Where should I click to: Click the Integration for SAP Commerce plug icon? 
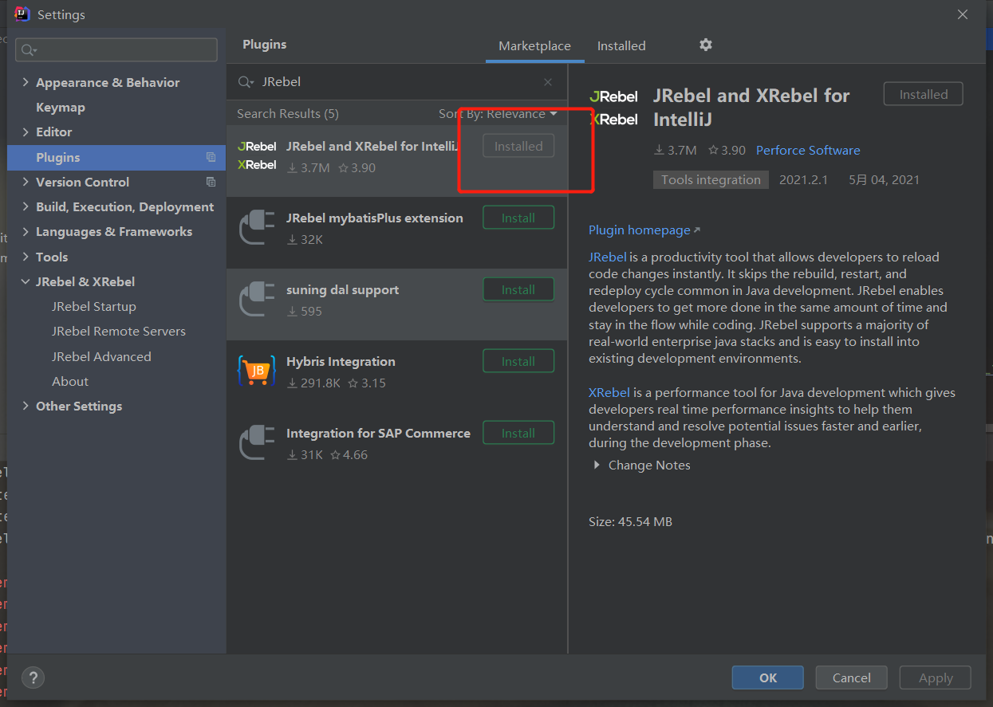(257, 443)
